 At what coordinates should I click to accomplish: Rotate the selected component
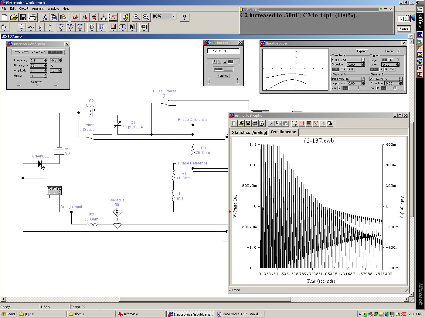coord(75,17)
